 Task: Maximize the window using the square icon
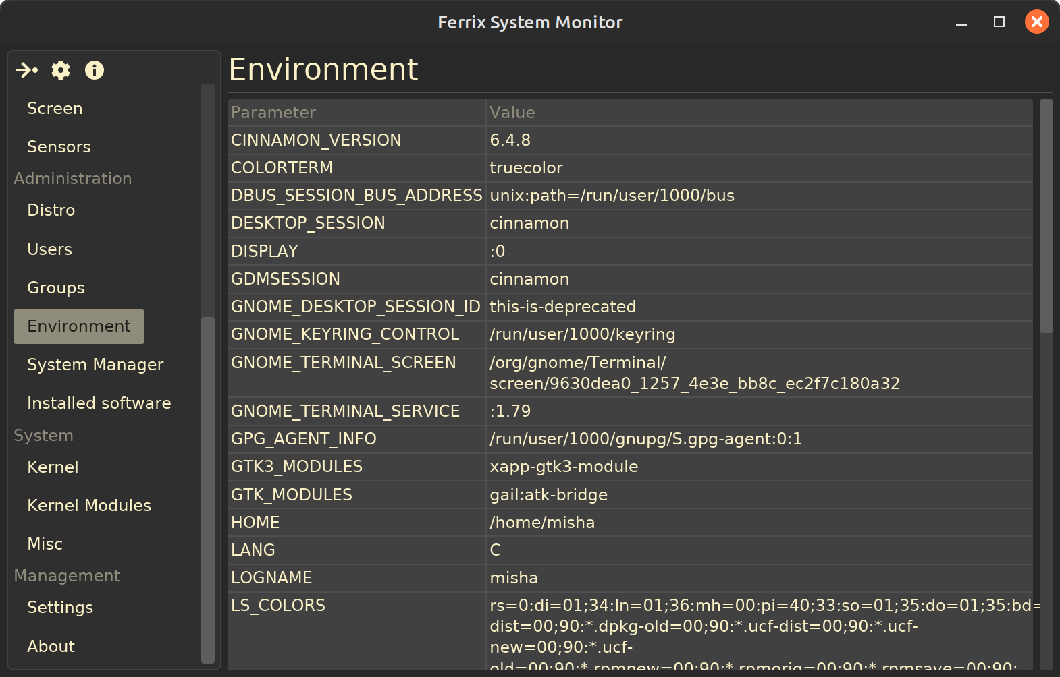point(999,22)
